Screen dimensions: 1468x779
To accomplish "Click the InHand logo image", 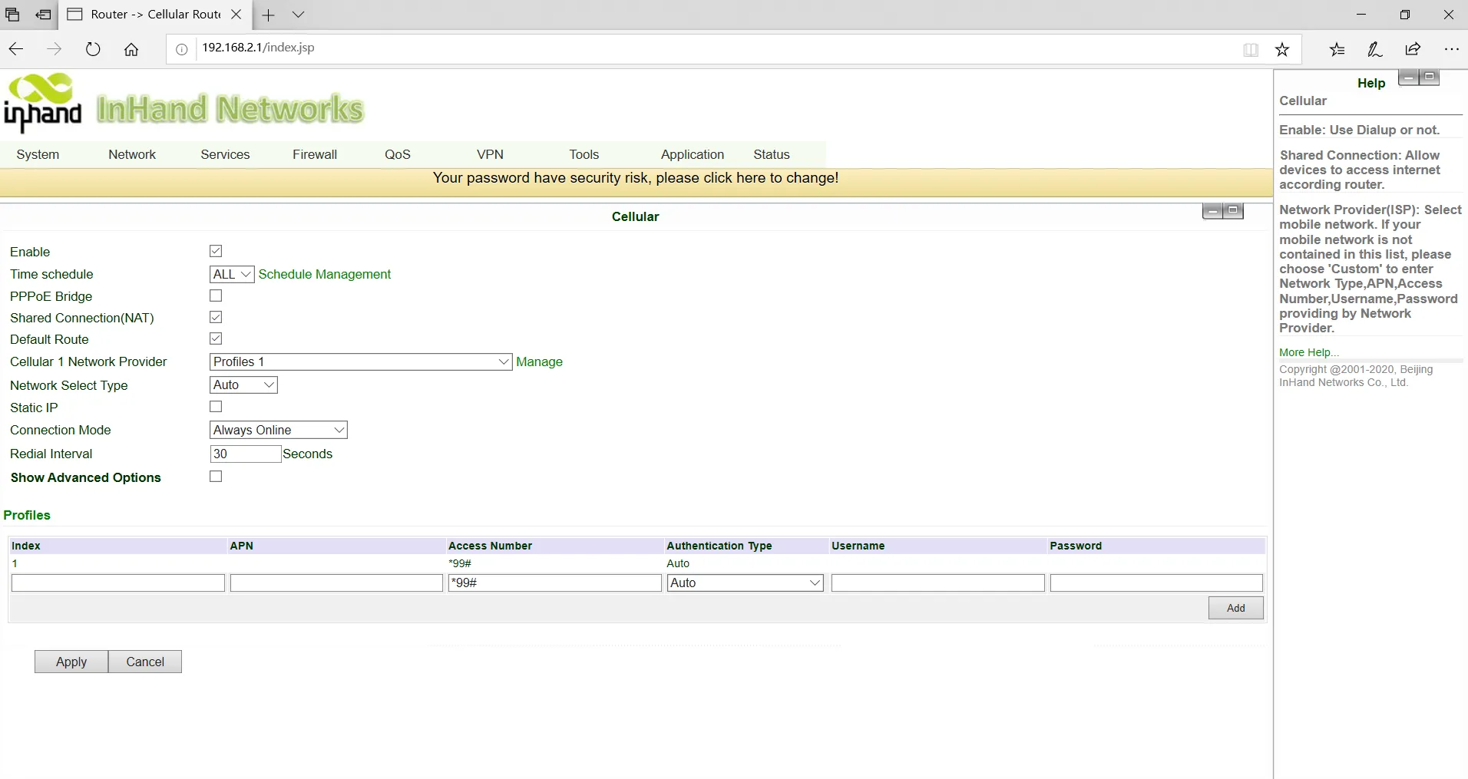I will [x=43, y=103].
